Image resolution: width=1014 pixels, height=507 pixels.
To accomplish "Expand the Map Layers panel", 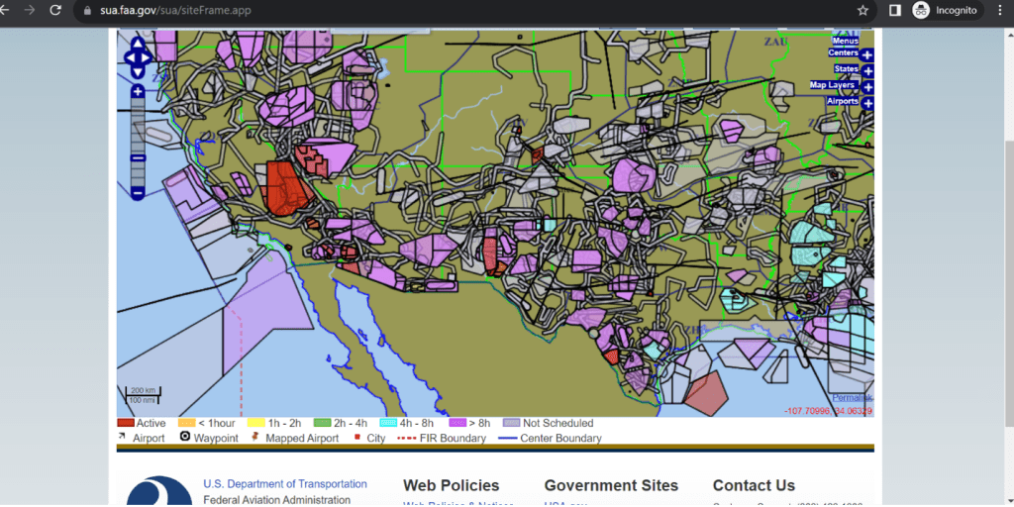I will 867,87.
